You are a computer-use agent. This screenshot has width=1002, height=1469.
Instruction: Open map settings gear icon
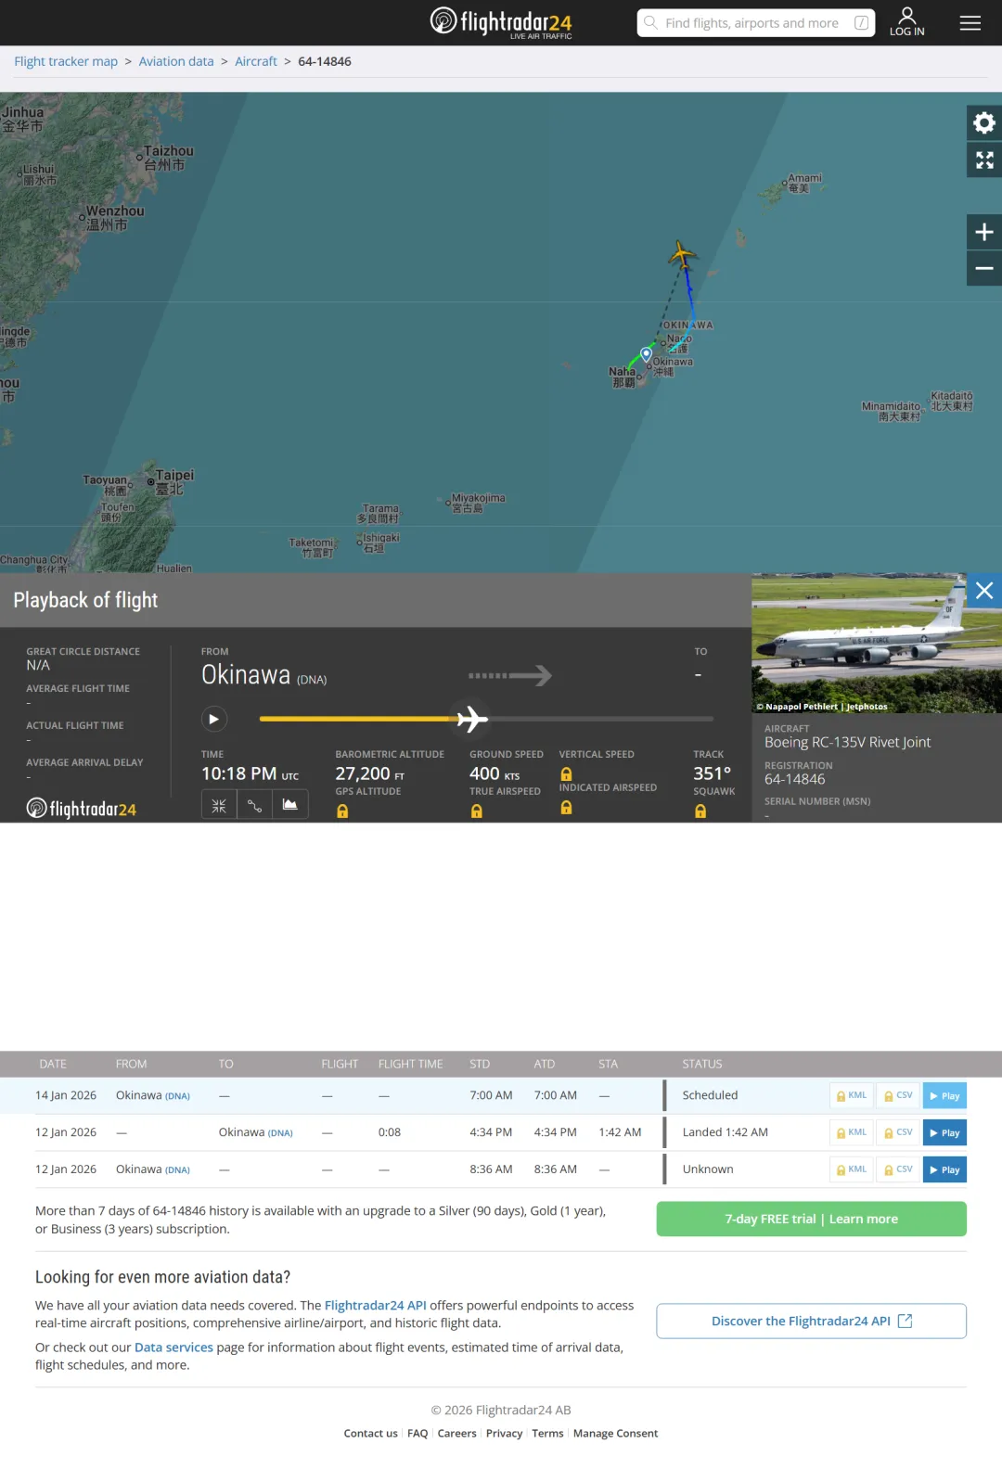(984, 122)
